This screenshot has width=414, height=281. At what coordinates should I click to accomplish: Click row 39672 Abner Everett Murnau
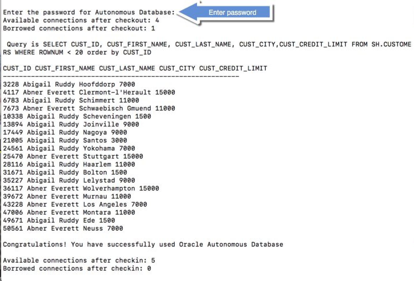click(x=67, y=197)
